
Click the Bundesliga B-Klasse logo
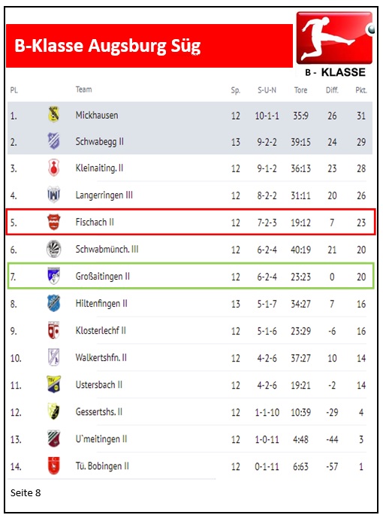[x=336, y=44]
